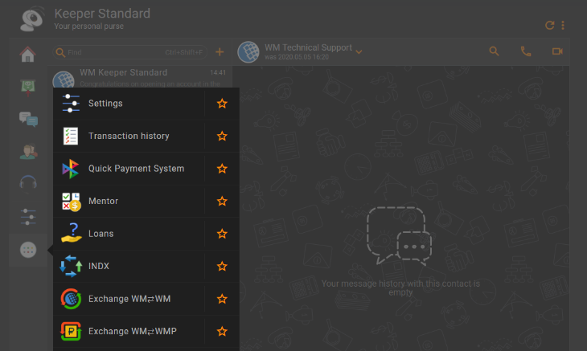Select Quick Payment System from menu
Viewport: 587px width, 351px height.
pos(135,169)
